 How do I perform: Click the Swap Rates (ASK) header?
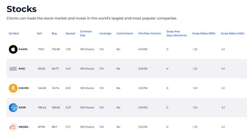[232, 33]
